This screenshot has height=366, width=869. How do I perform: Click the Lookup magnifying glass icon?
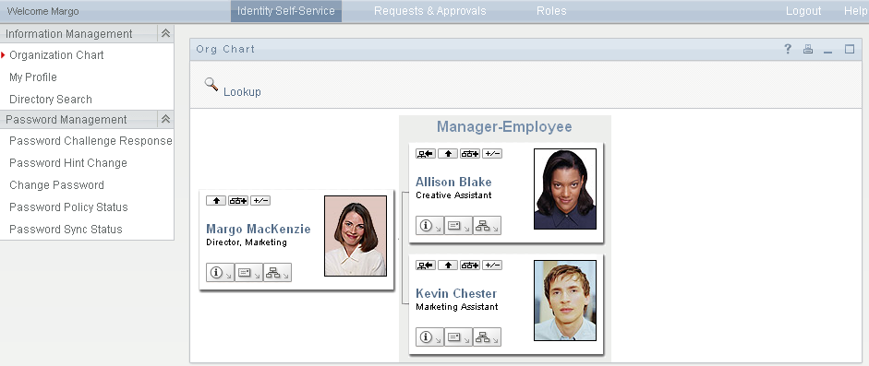click(x=211, y=85)
